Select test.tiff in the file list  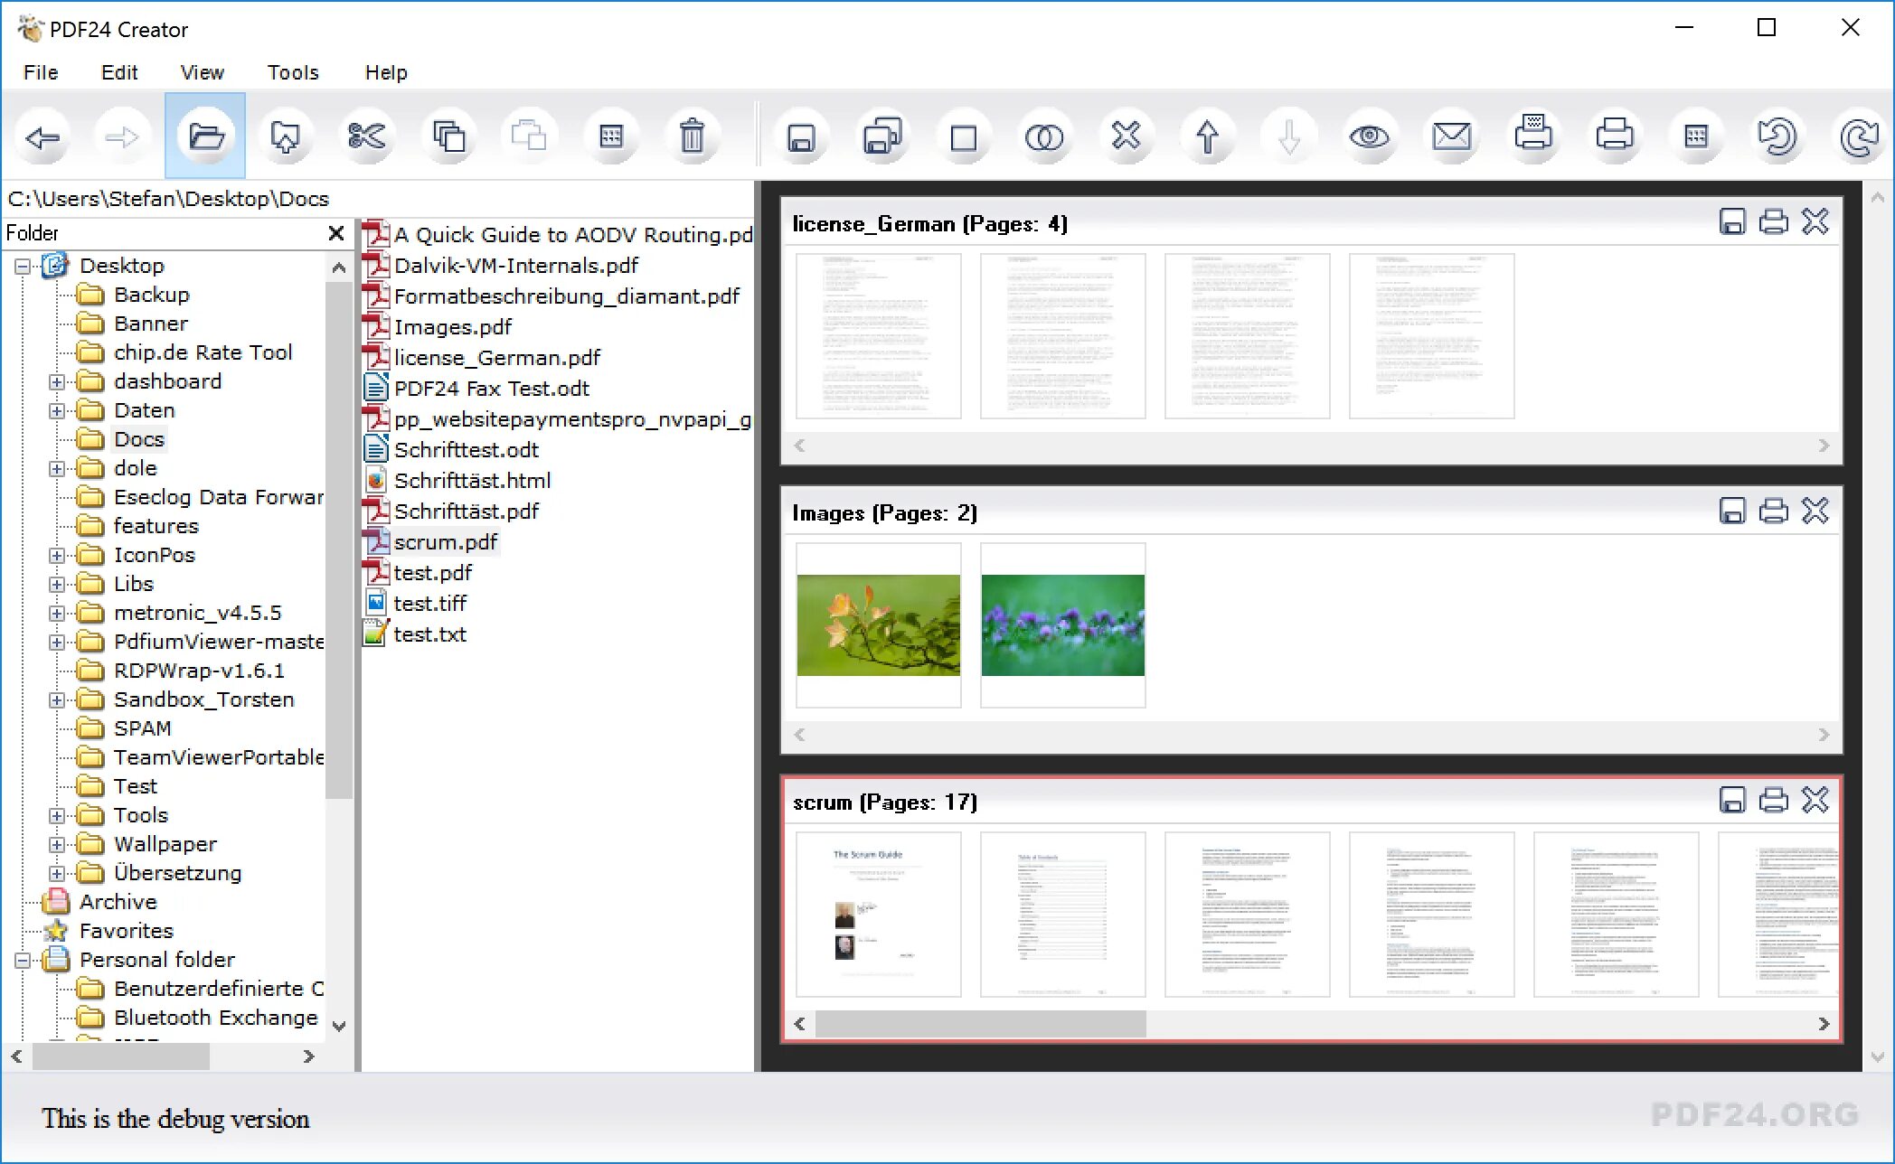tap(429, 603)
